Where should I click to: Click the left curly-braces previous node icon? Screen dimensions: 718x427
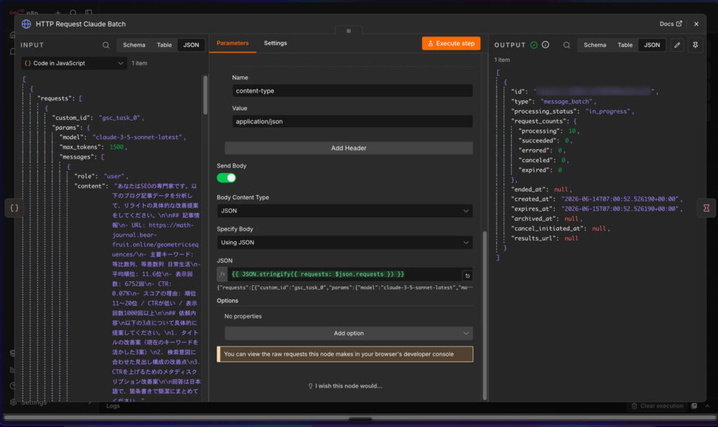(x=14, y=208)
